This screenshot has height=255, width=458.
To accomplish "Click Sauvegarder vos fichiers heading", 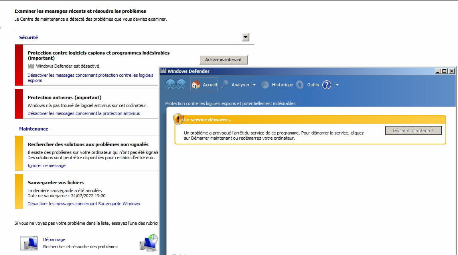I will [x=56, y=183].
